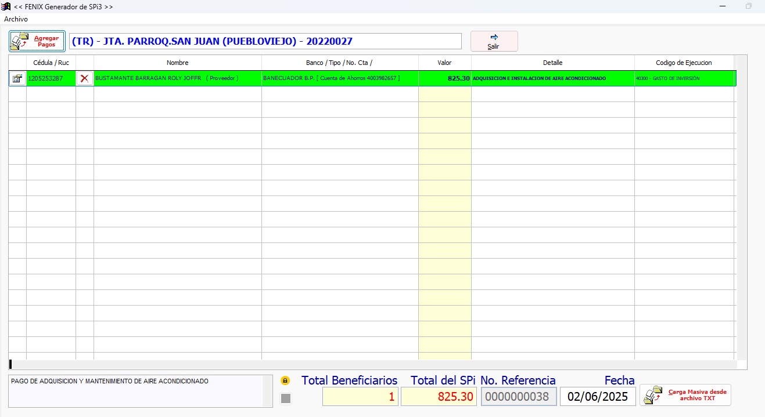Delete the payment row with the red X
The image size is (765, 417).
point(85,78)
